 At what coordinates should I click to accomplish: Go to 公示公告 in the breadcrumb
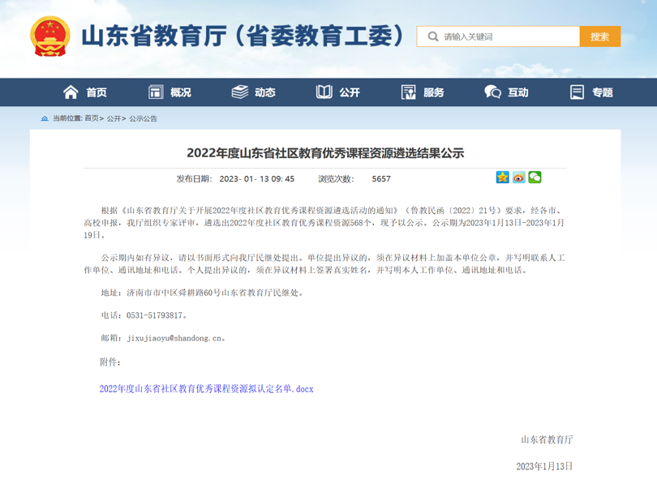coord(143,119)
